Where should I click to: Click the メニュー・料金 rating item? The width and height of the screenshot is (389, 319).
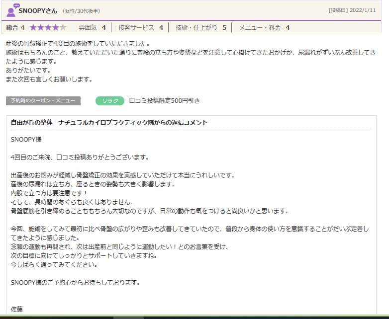click(264, 28)
